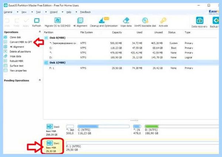Click the dotted pane splitter handle
222x157 pixels.
[134, 121]
